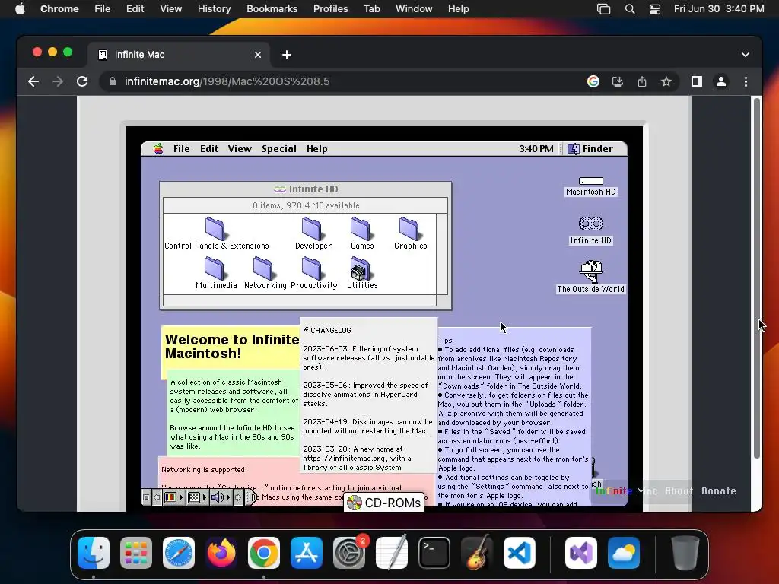Open macOS Bookmarks menu

point(272,8)
